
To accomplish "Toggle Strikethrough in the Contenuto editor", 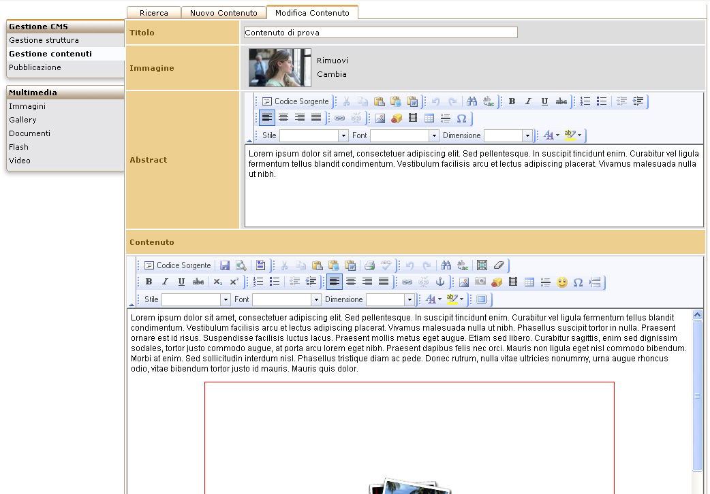I will pyautogui.click(x=198, y=282).
